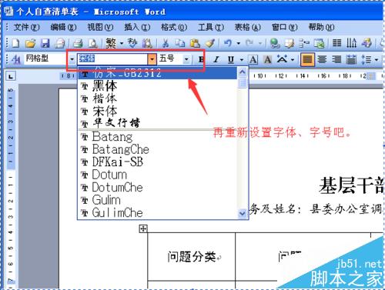Click the font name input field
Image resolution: width=385 pixels, height=290 pixels.
tap(112, 59)
